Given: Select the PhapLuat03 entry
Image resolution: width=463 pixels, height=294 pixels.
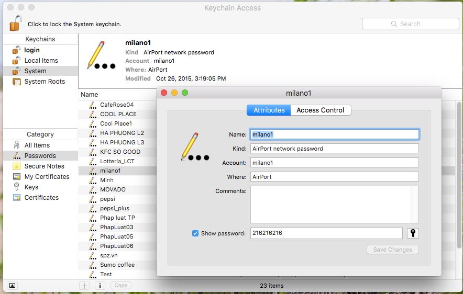Looking at the screenshot, I should pyautogui.click(x=117, y=228).
